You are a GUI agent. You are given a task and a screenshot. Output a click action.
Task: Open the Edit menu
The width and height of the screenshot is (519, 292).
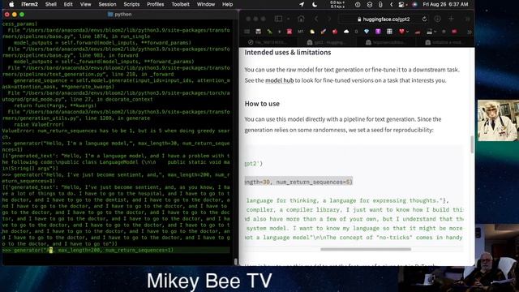pos(68,4)
